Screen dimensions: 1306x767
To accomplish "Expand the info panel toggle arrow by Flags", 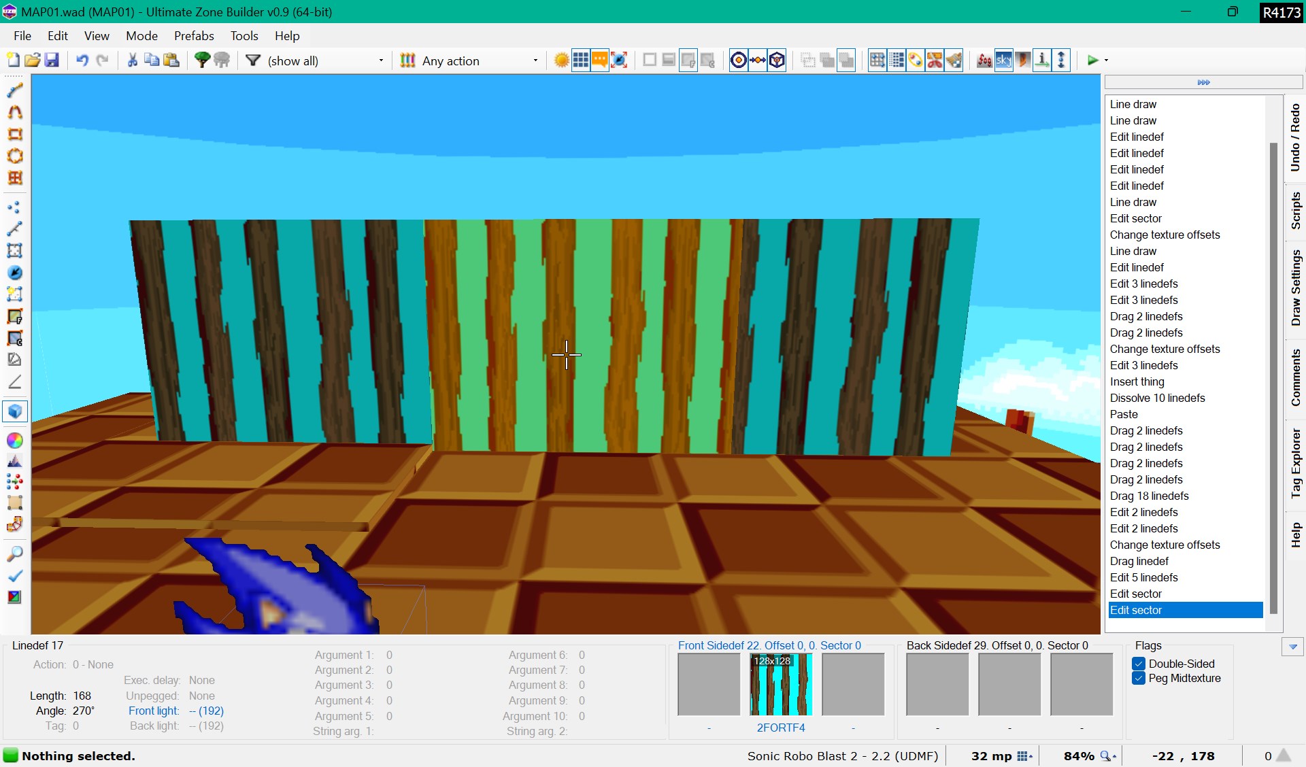I will click(1292, 647).
